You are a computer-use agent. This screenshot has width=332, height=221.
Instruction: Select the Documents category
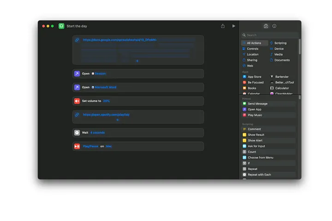click(x=280, y=60)
